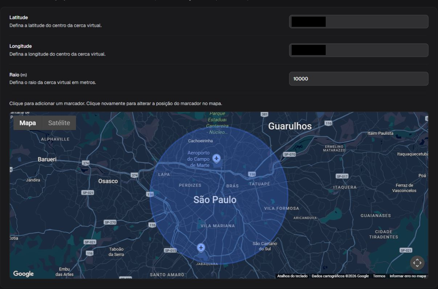Screen dimensions: 438x289
Task: Switch map to Mapa view
Action: point(28,123)
